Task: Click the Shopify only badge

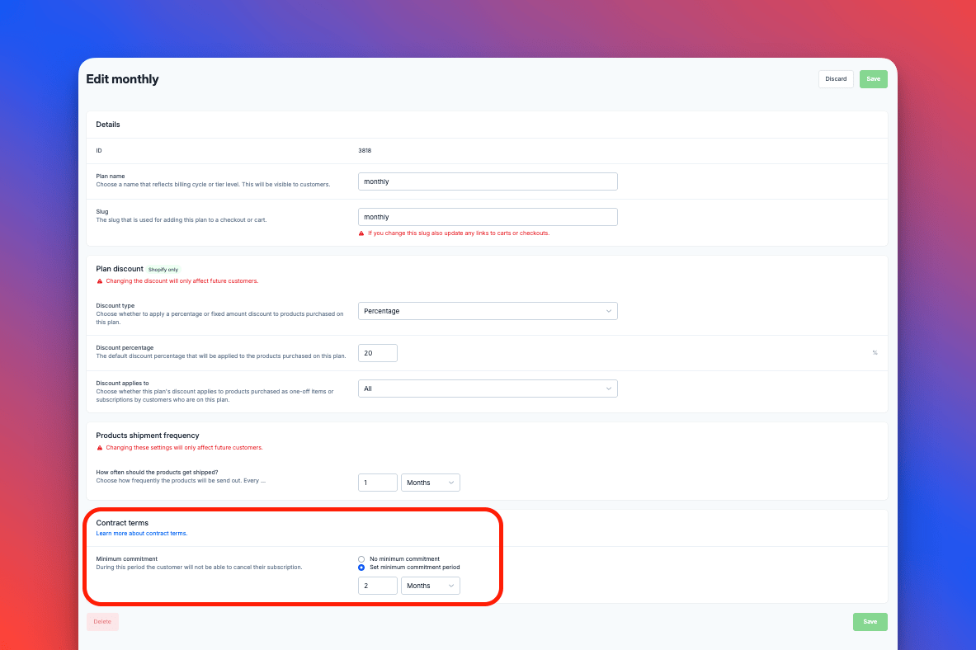Action: pyautogui.click(x=163, y=270)
